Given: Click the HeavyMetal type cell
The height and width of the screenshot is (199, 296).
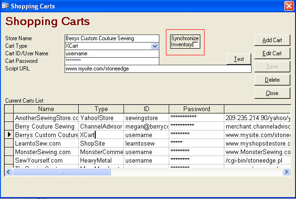Looking at the screenshot, I should pos(101,160).
